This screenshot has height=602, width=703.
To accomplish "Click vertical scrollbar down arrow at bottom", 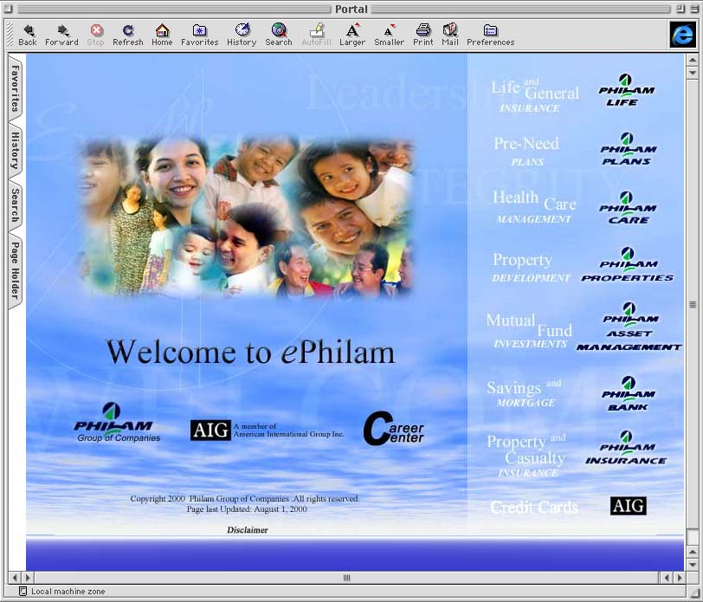I will click(x=693, y=564).
